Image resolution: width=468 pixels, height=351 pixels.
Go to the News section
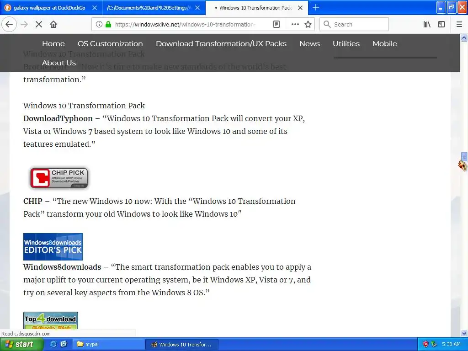tap(309, 43)
